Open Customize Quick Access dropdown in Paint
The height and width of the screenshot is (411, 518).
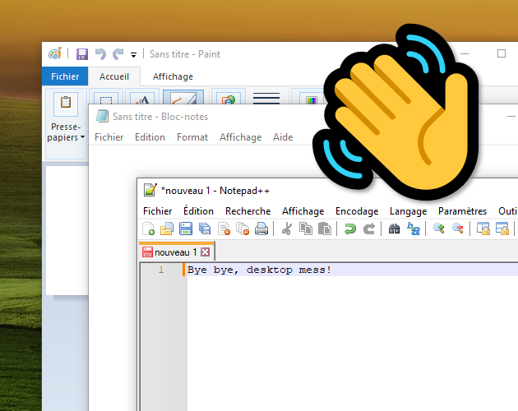(x=133, y=55)
